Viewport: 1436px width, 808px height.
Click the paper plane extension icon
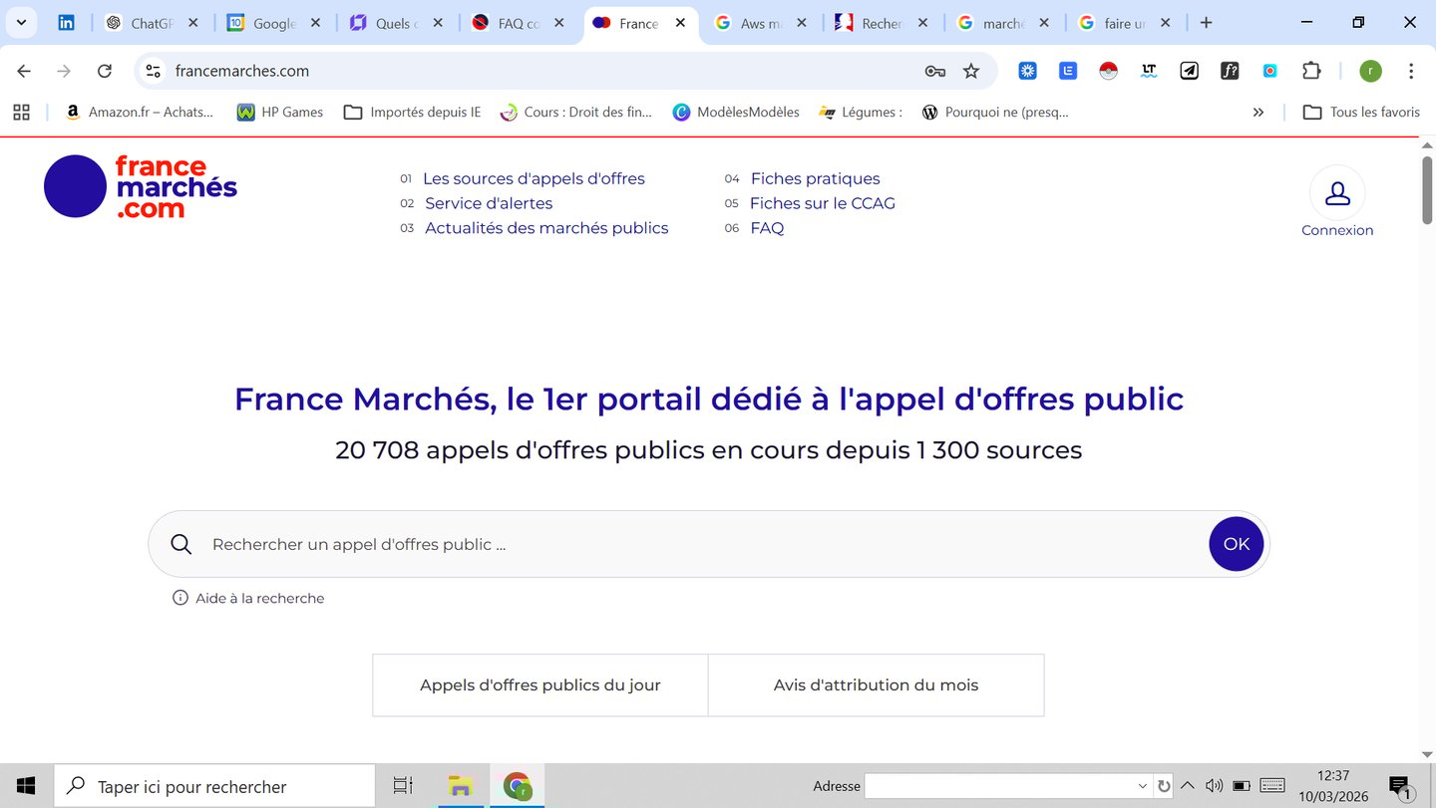click(x=1189, y=71)
